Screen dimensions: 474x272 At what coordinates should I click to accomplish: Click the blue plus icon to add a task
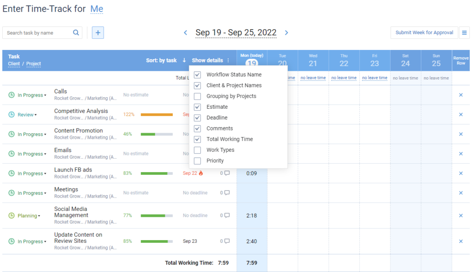click(97, 32)
